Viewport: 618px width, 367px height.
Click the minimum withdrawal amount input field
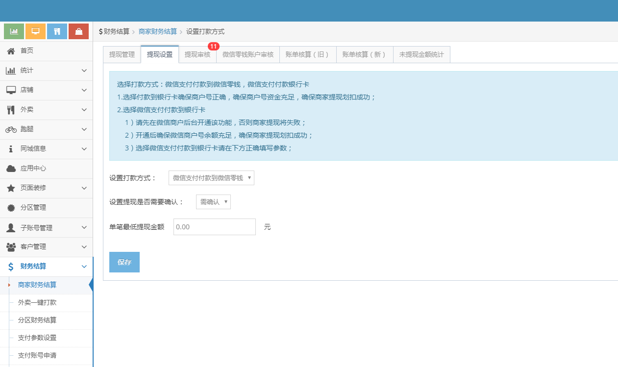[214, 226]
